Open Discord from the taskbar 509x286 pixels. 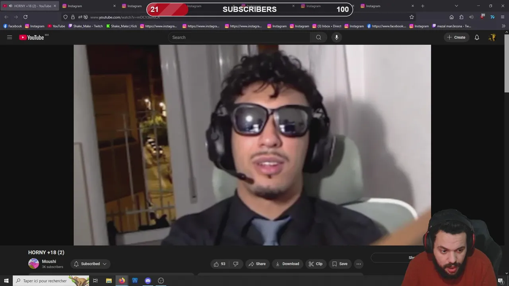coord(148,280)
